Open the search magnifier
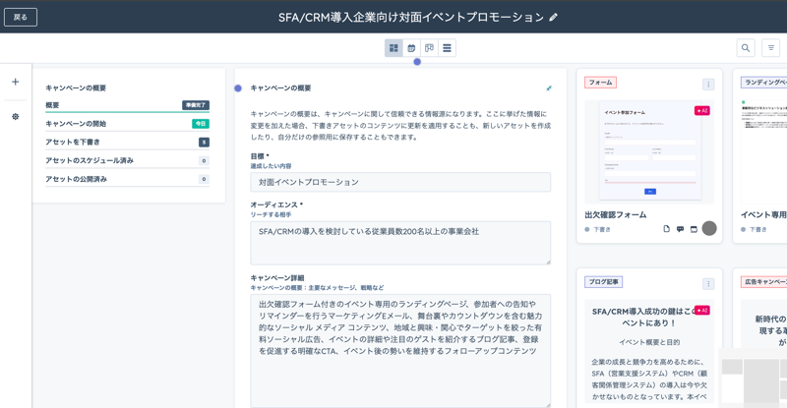This screenshot has width=787, height=408. (746, 48)
